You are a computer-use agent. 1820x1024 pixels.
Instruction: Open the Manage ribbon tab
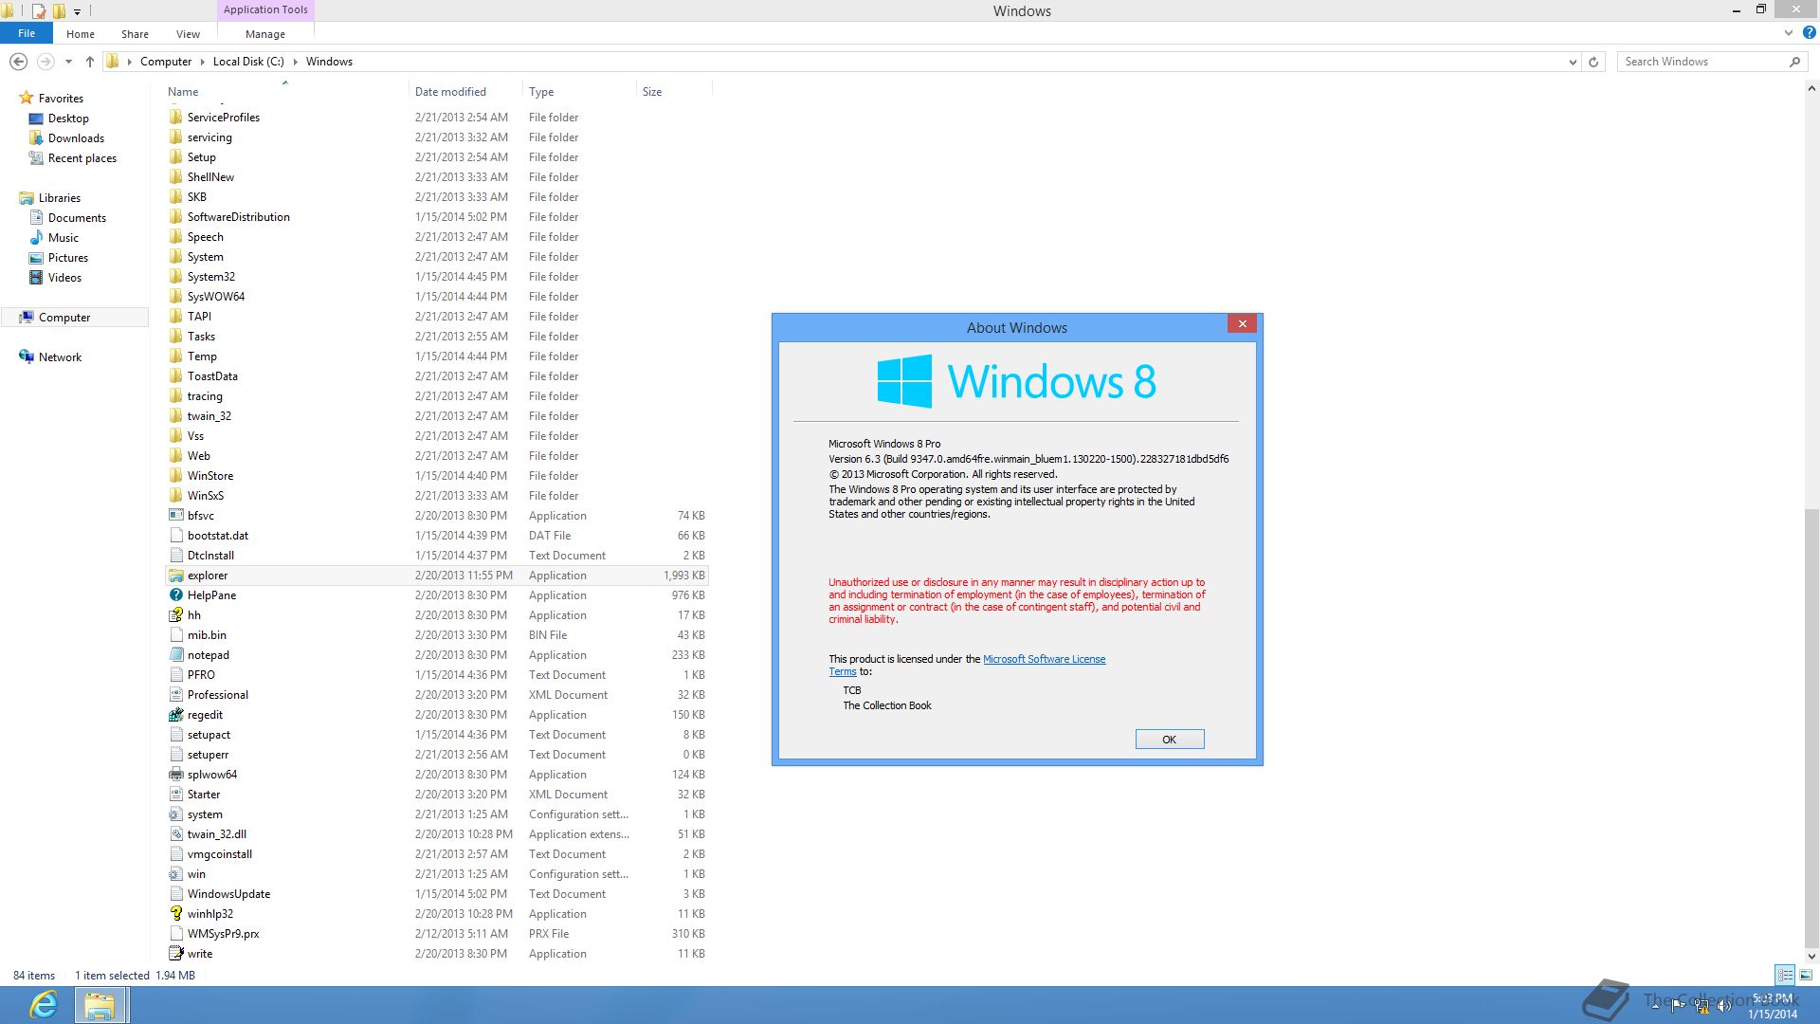[265, 34]
